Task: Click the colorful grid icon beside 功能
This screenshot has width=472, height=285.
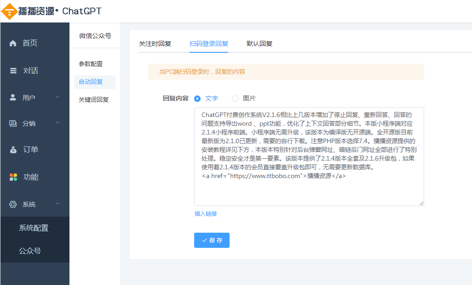Action: 13,177
